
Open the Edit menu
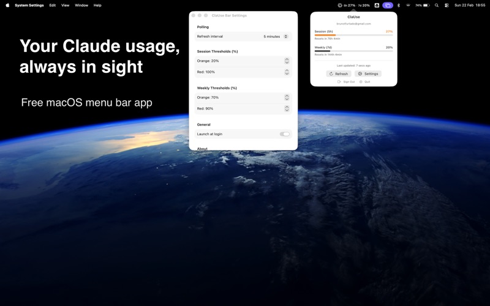[x=53, y=6]
